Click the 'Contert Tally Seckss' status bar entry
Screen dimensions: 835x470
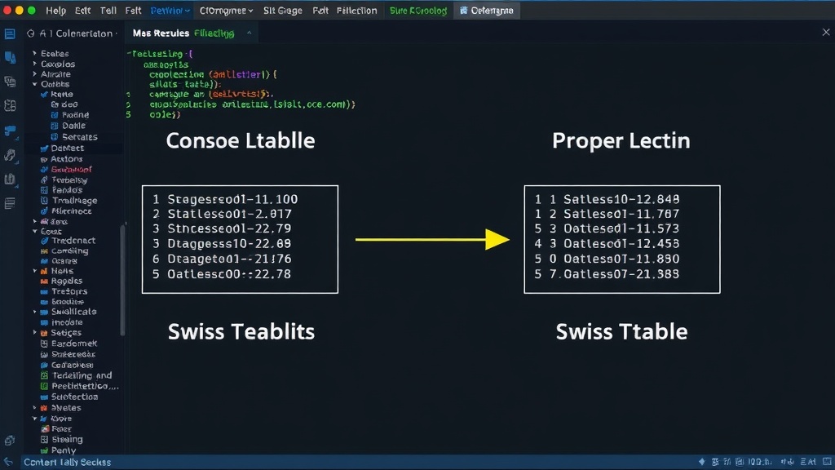pos(67,462)
